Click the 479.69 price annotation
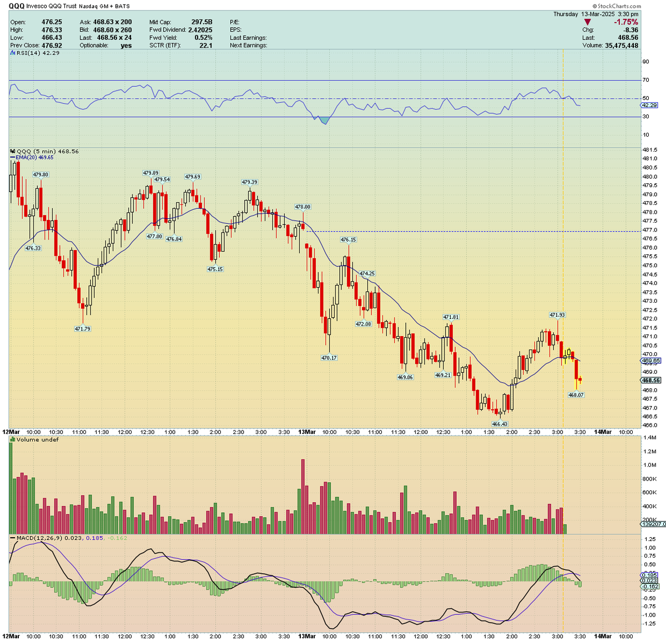 pyautogui.click(x=193, y=177)
